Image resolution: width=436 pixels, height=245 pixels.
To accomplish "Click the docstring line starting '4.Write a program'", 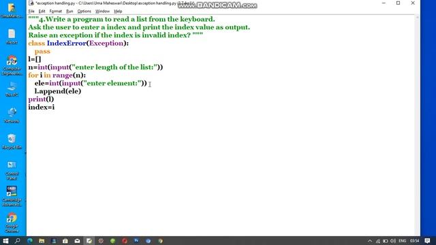I will (x=121, y=19).
